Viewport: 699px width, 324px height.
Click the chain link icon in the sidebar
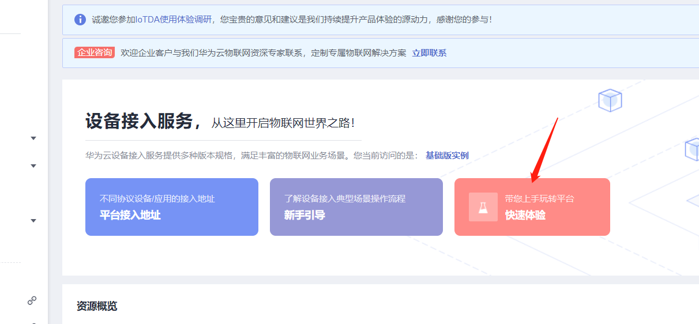pyautogui.click(x=32, y=300)
